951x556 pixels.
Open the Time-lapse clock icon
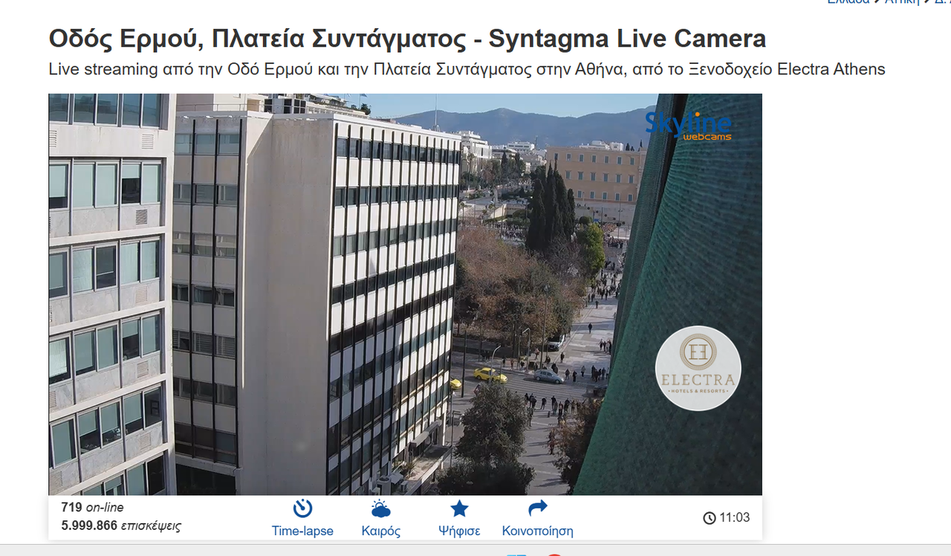(302, 508)
